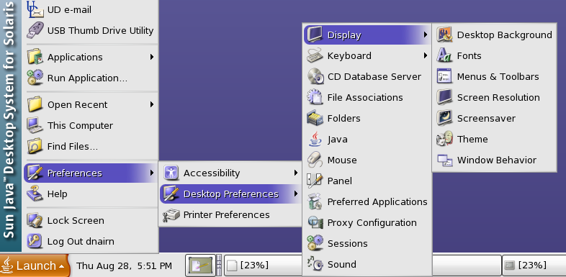
Task: Click the Proxy Configuration icon
Action: 315,223
